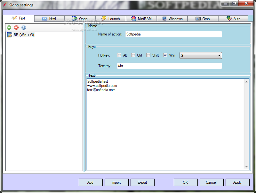Tick the Shift hotkey checkbox
This screenshot has height=193, width=256.
click(148, 55)
